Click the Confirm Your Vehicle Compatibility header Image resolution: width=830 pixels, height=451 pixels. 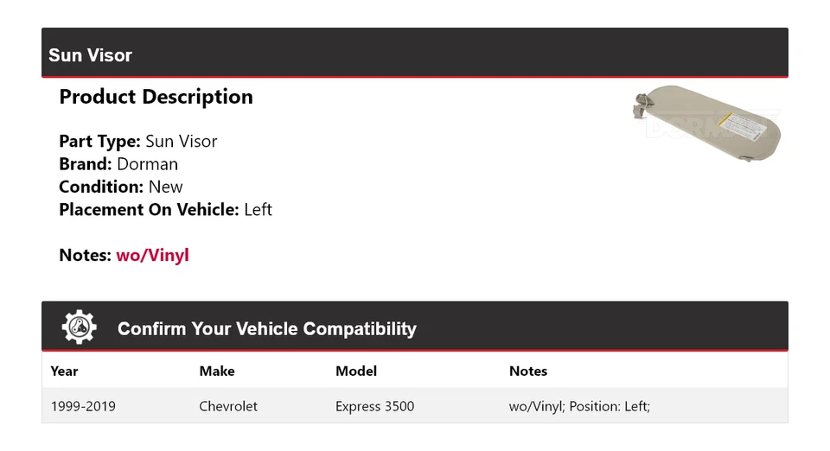tap(266, 329)
